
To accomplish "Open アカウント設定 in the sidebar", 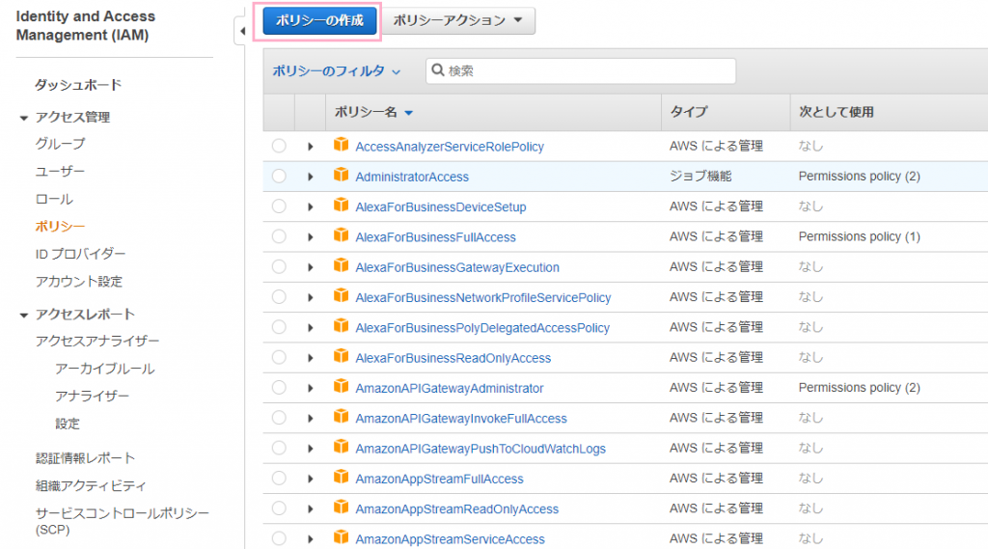I will pyautogui.click(x=79, y=282).
